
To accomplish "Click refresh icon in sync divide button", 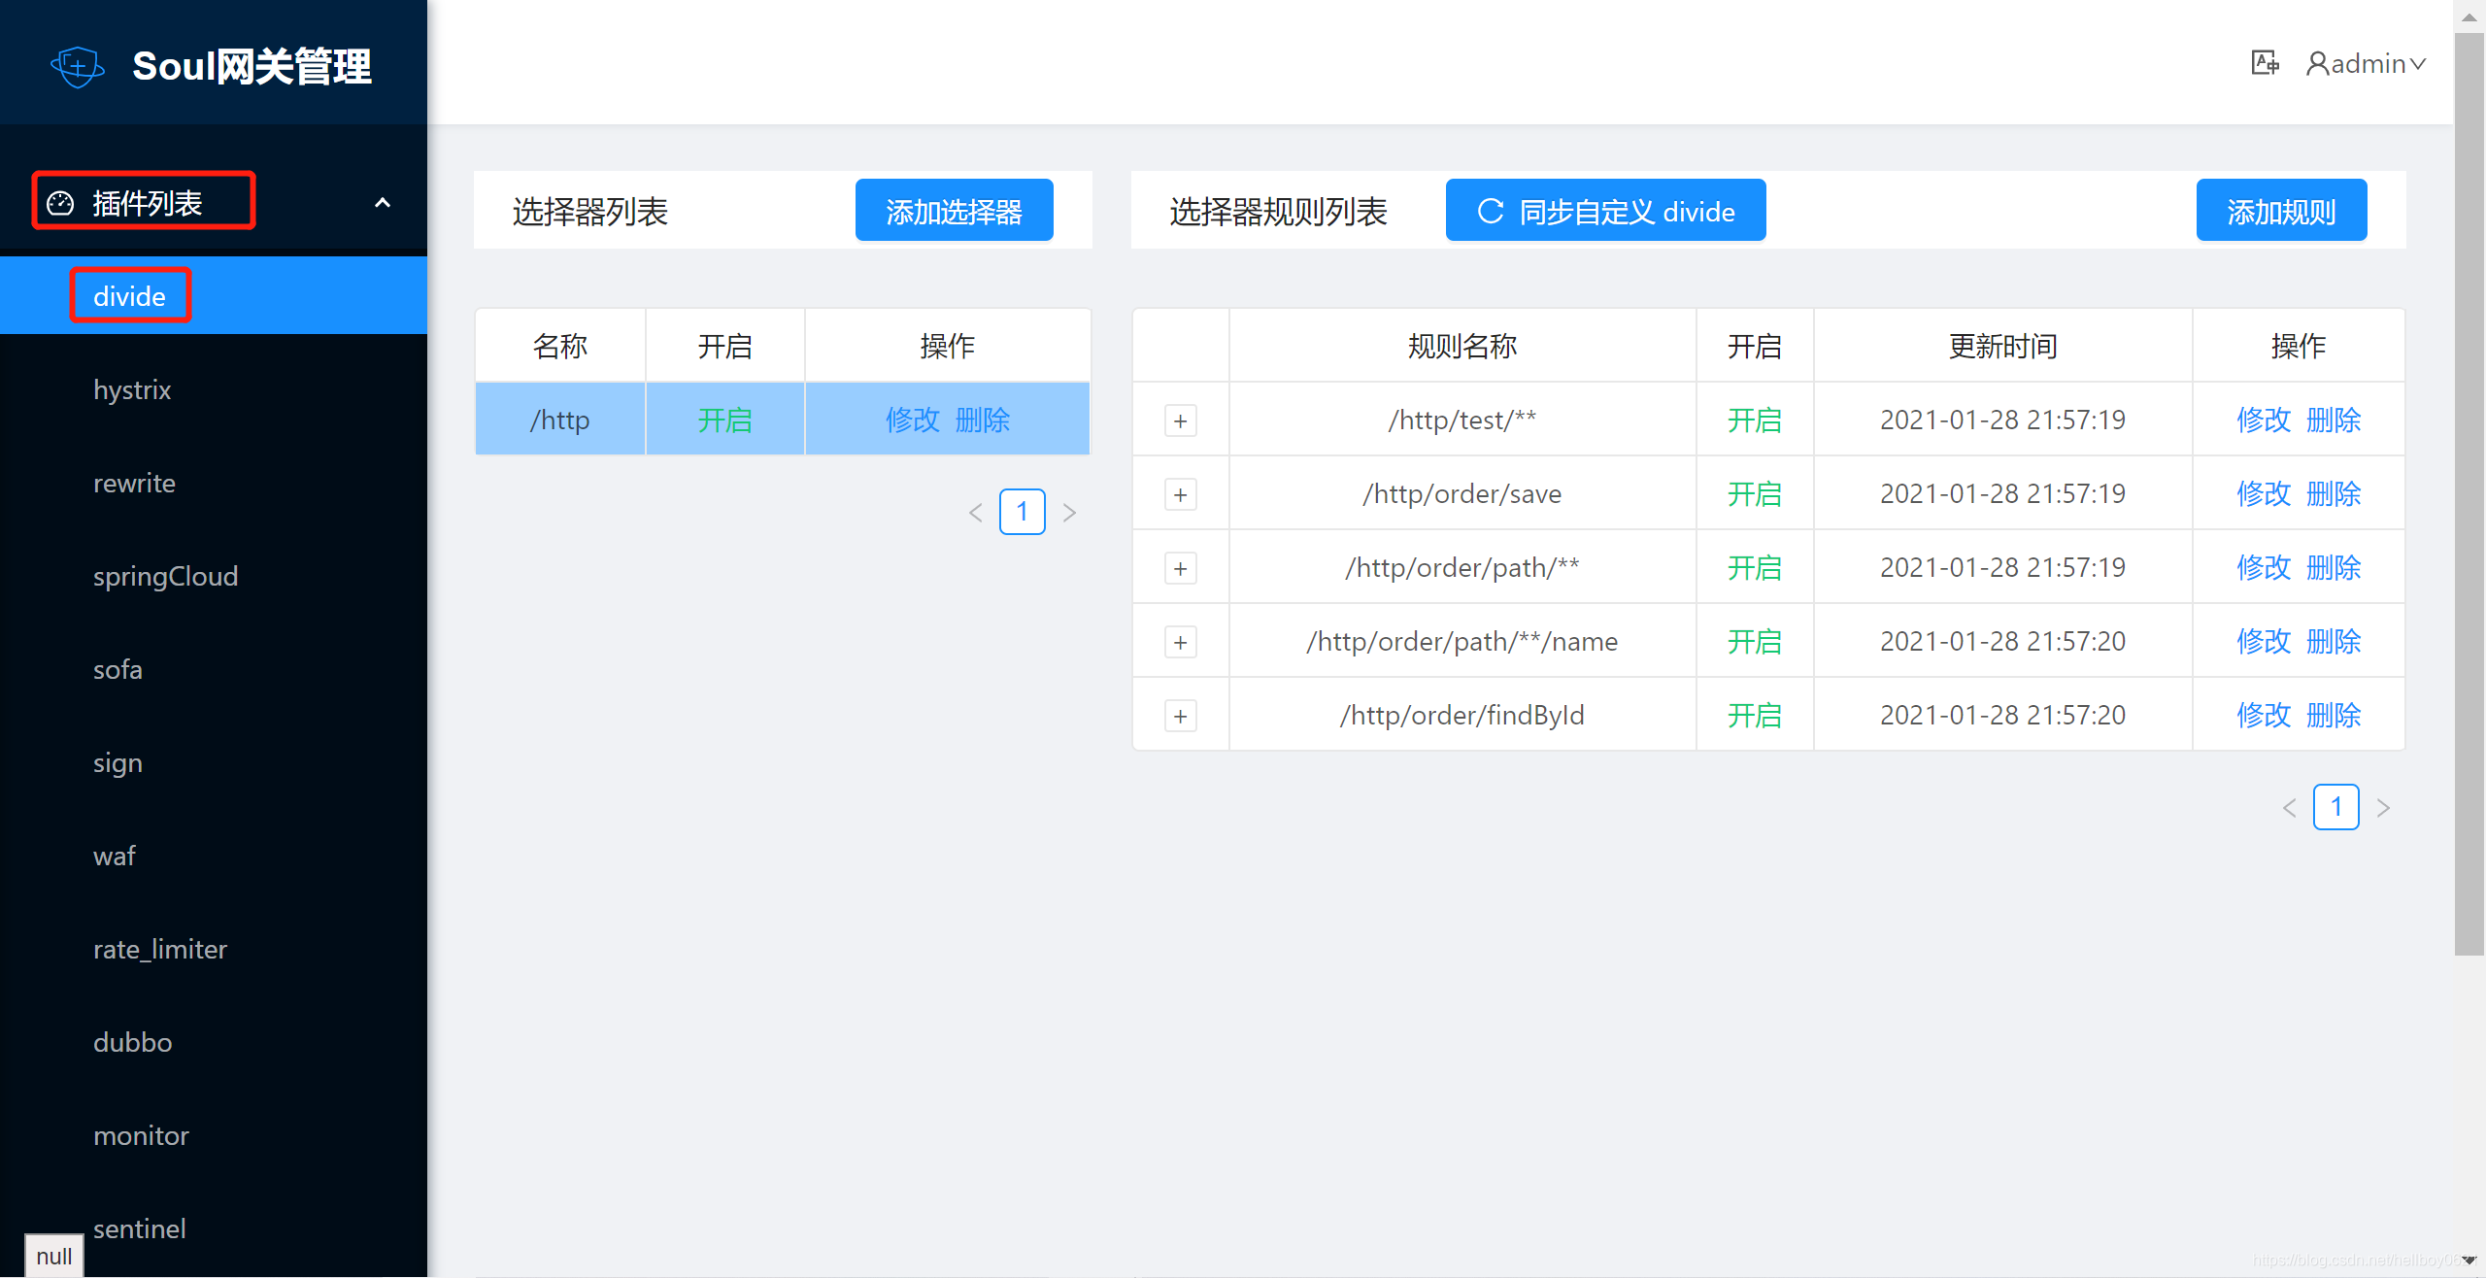I will [1490, 211].
